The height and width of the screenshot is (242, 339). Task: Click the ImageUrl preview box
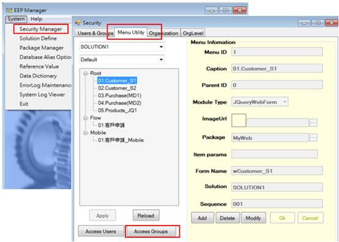pyautogui.click(x=239, y=120)
